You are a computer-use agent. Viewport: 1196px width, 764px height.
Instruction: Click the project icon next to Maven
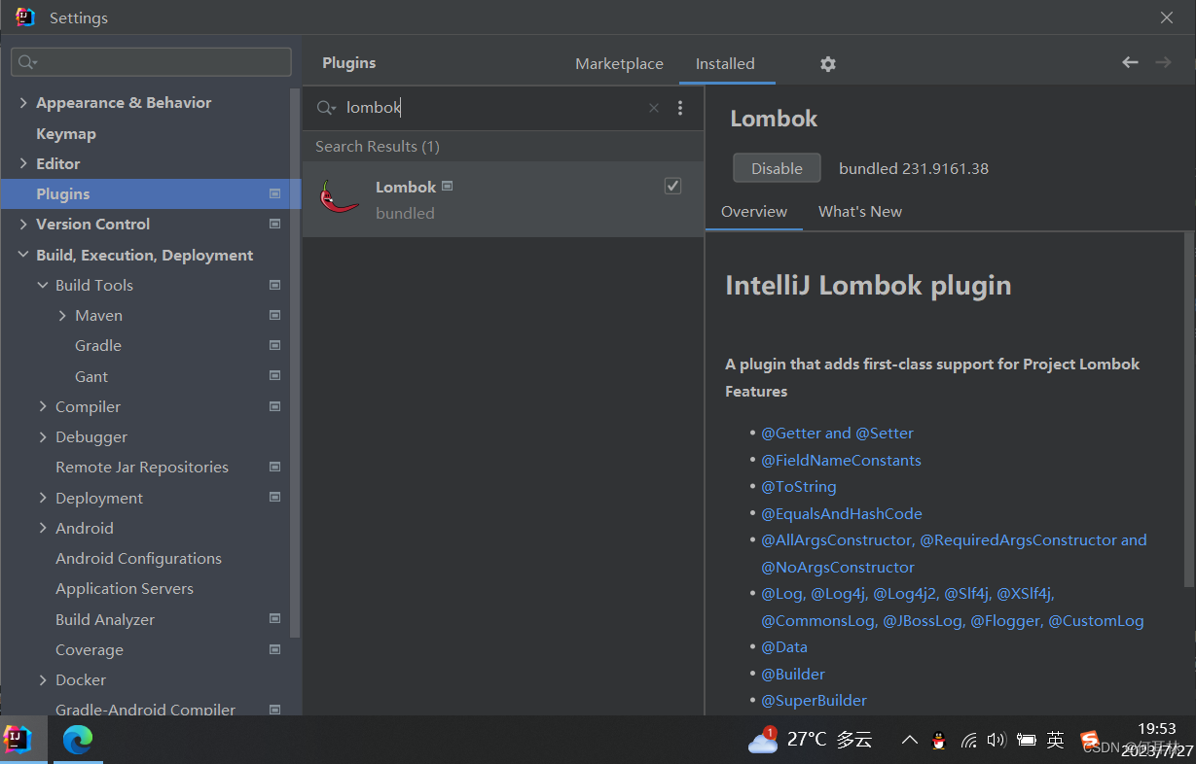(x=275, y=316)
